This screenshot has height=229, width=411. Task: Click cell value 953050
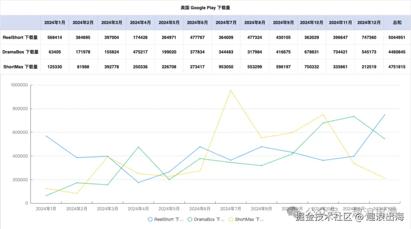click(x=226, y=67)
